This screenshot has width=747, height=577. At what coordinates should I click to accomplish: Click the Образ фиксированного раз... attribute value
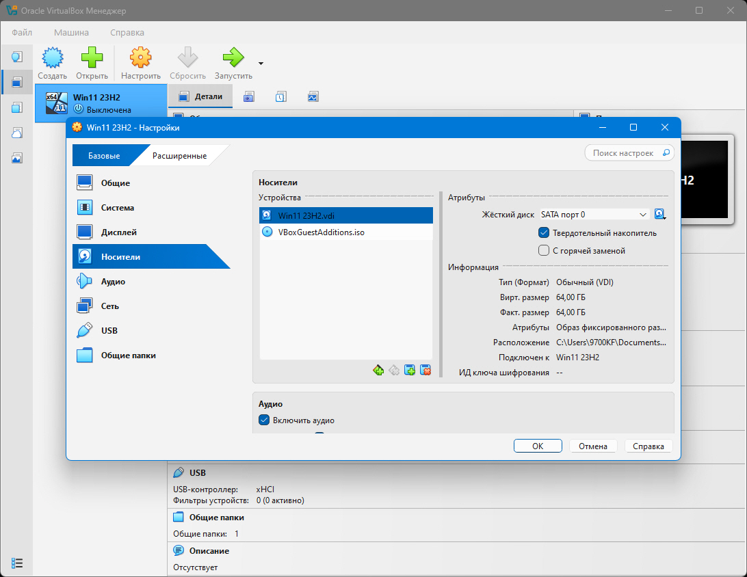point(612,327)
